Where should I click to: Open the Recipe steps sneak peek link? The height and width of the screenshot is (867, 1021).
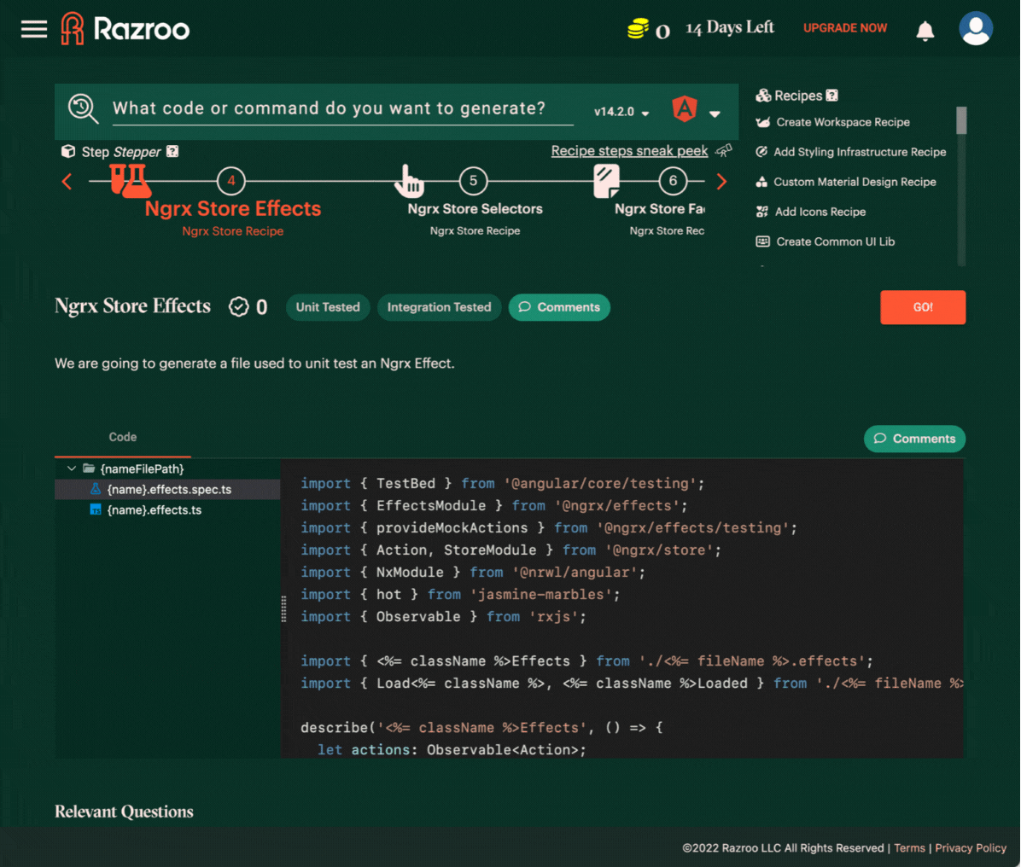tap(629, 151)
